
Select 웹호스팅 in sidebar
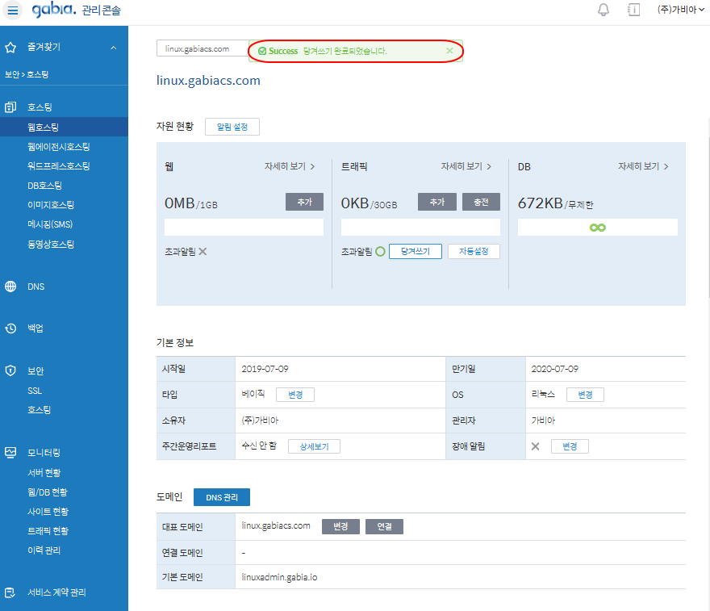point(64,128)
